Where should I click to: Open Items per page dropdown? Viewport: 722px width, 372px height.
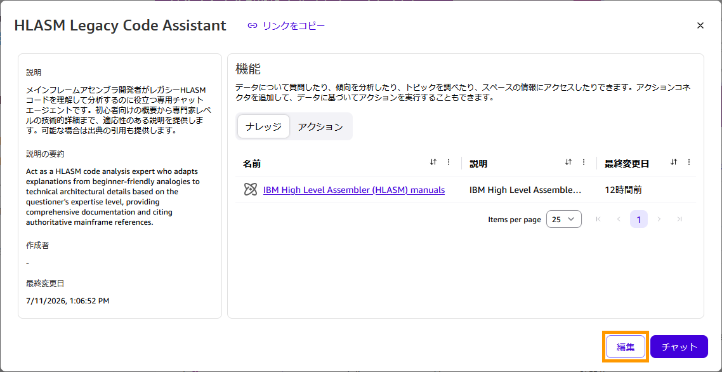563,220
